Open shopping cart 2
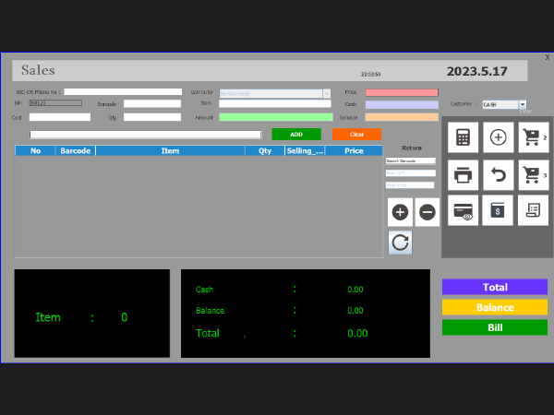 click(533, 137)
